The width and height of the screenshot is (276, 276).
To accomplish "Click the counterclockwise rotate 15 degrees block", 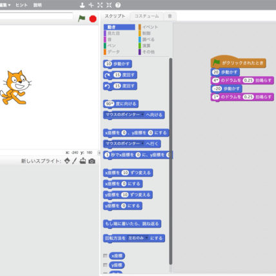I will (x=120, y=86).
